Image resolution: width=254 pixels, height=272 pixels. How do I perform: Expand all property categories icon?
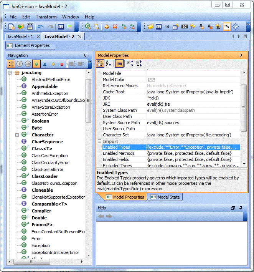[x=130, y=64]
